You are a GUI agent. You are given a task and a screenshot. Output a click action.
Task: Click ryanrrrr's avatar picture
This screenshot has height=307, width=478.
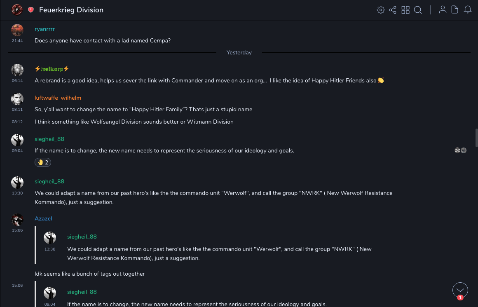(x=17, y=30)
